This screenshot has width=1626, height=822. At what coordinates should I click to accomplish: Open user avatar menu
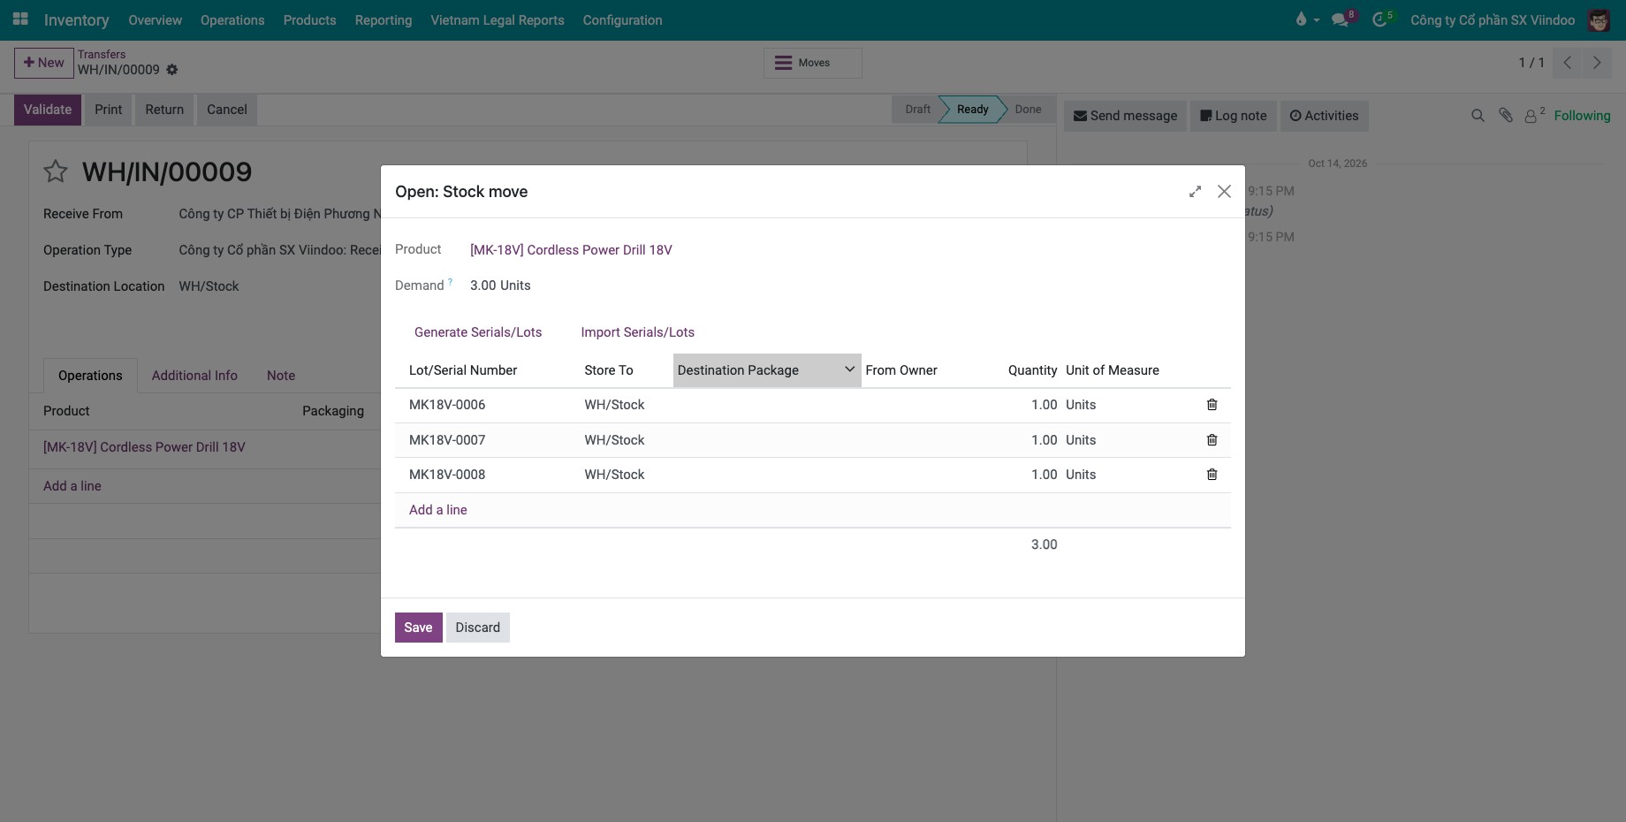[1599, 19]
